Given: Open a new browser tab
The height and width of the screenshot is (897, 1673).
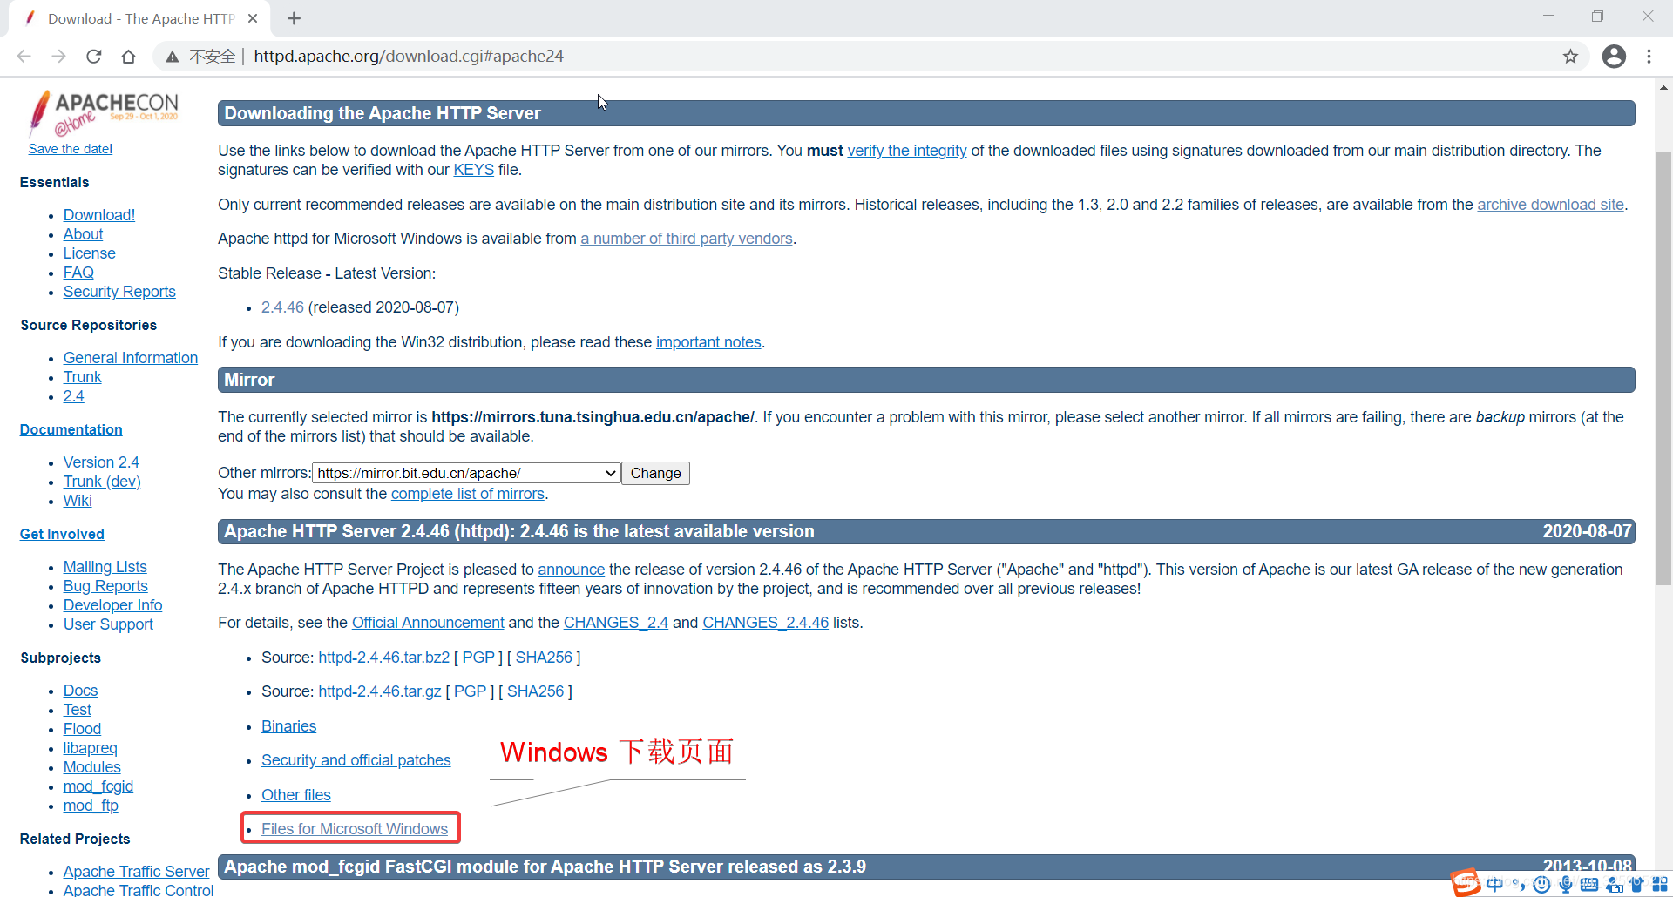Looking at the screenshot, I should pos(294,17).
